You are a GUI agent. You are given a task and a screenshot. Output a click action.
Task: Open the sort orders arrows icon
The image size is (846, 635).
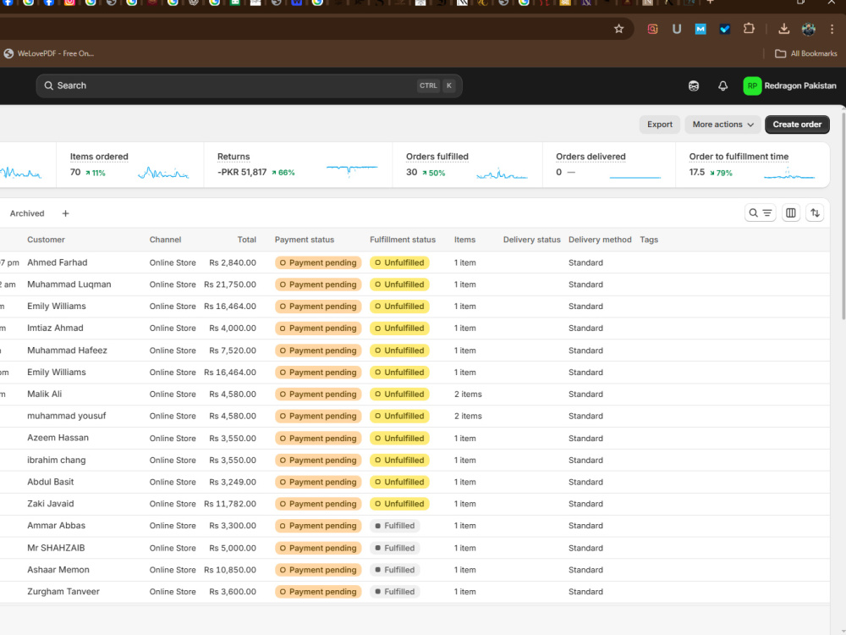click(x=815, y=213)
